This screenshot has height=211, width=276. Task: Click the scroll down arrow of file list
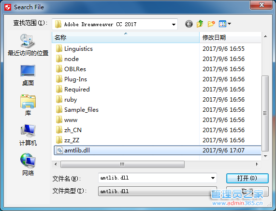[265, 156]
